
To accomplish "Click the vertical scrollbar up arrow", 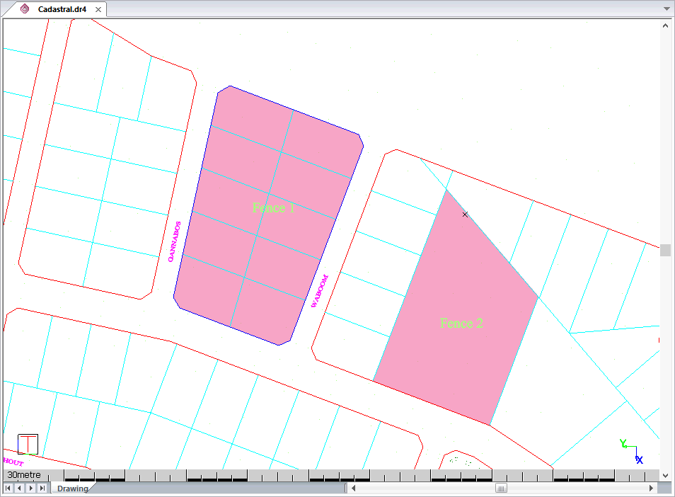I will (x=666, y=25).
